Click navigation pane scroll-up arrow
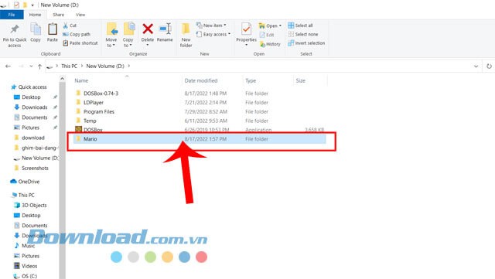495x279 pixels. (x=62, y=79)
